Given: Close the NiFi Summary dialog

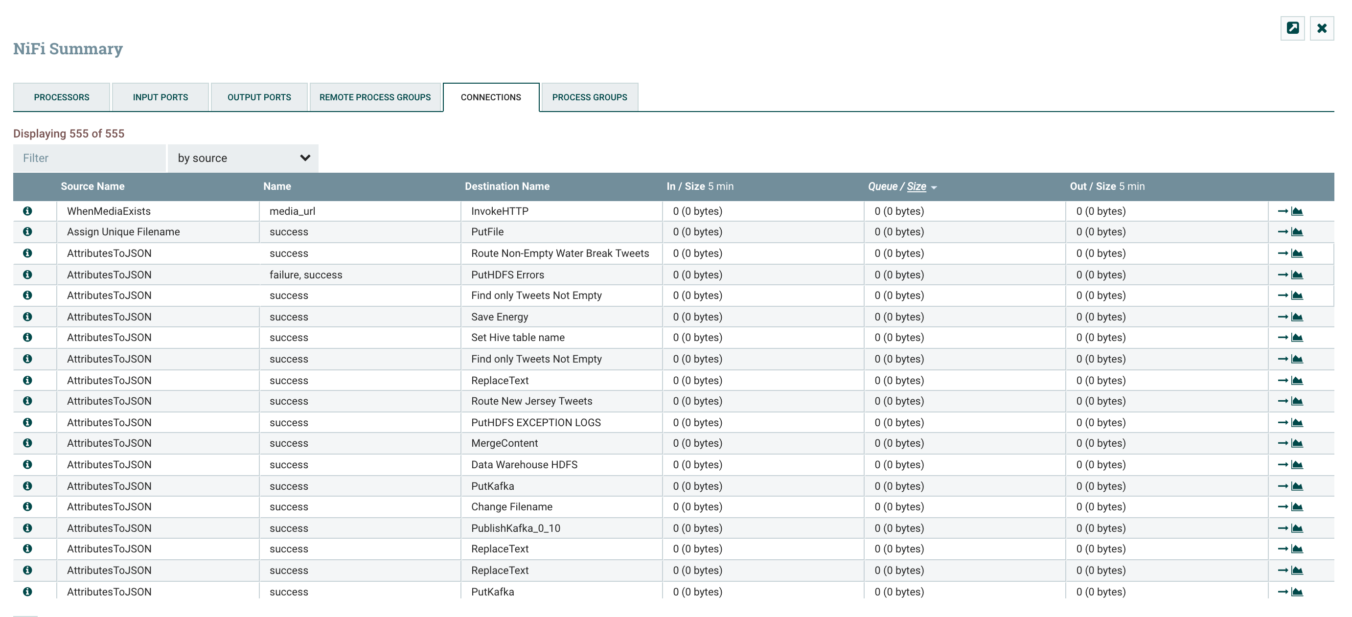Looking at the screenshot, I should 1322,28.
